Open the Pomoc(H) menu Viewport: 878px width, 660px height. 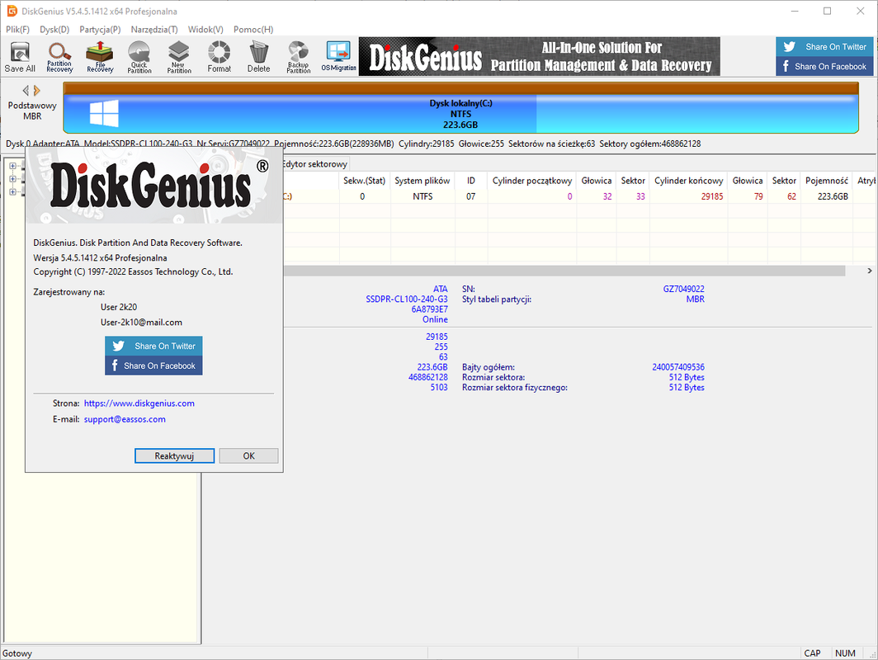click(x=253, y=29)
